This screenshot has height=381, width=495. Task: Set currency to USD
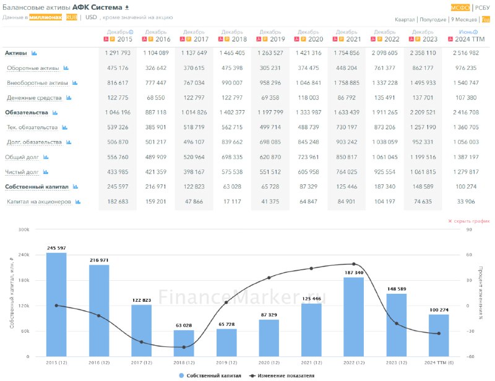[x=91, y=17]
